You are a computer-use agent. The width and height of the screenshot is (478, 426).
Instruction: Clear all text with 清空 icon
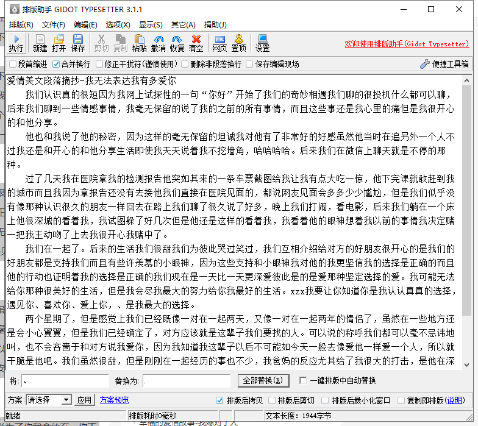[196, 43]
